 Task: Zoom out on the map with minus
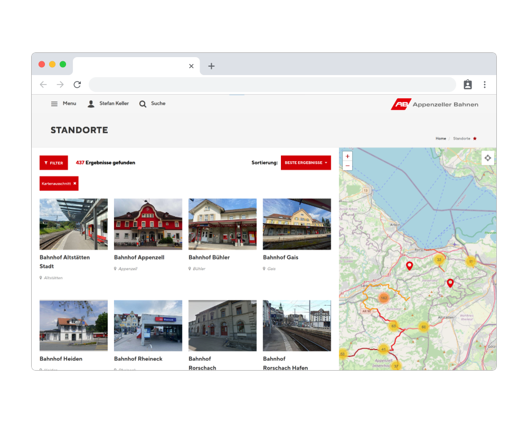pos(347,165)
